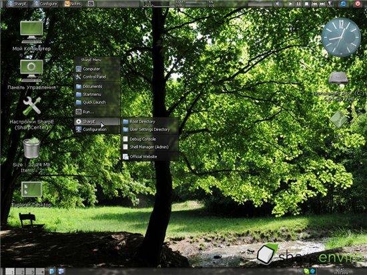
Task: Expand the Quick Launch folder menu entry
Action: coord(97,102)
